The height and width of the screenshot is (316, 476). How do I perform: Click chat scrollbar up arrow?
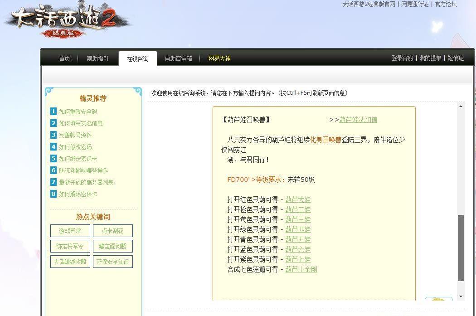click(461, 106)
